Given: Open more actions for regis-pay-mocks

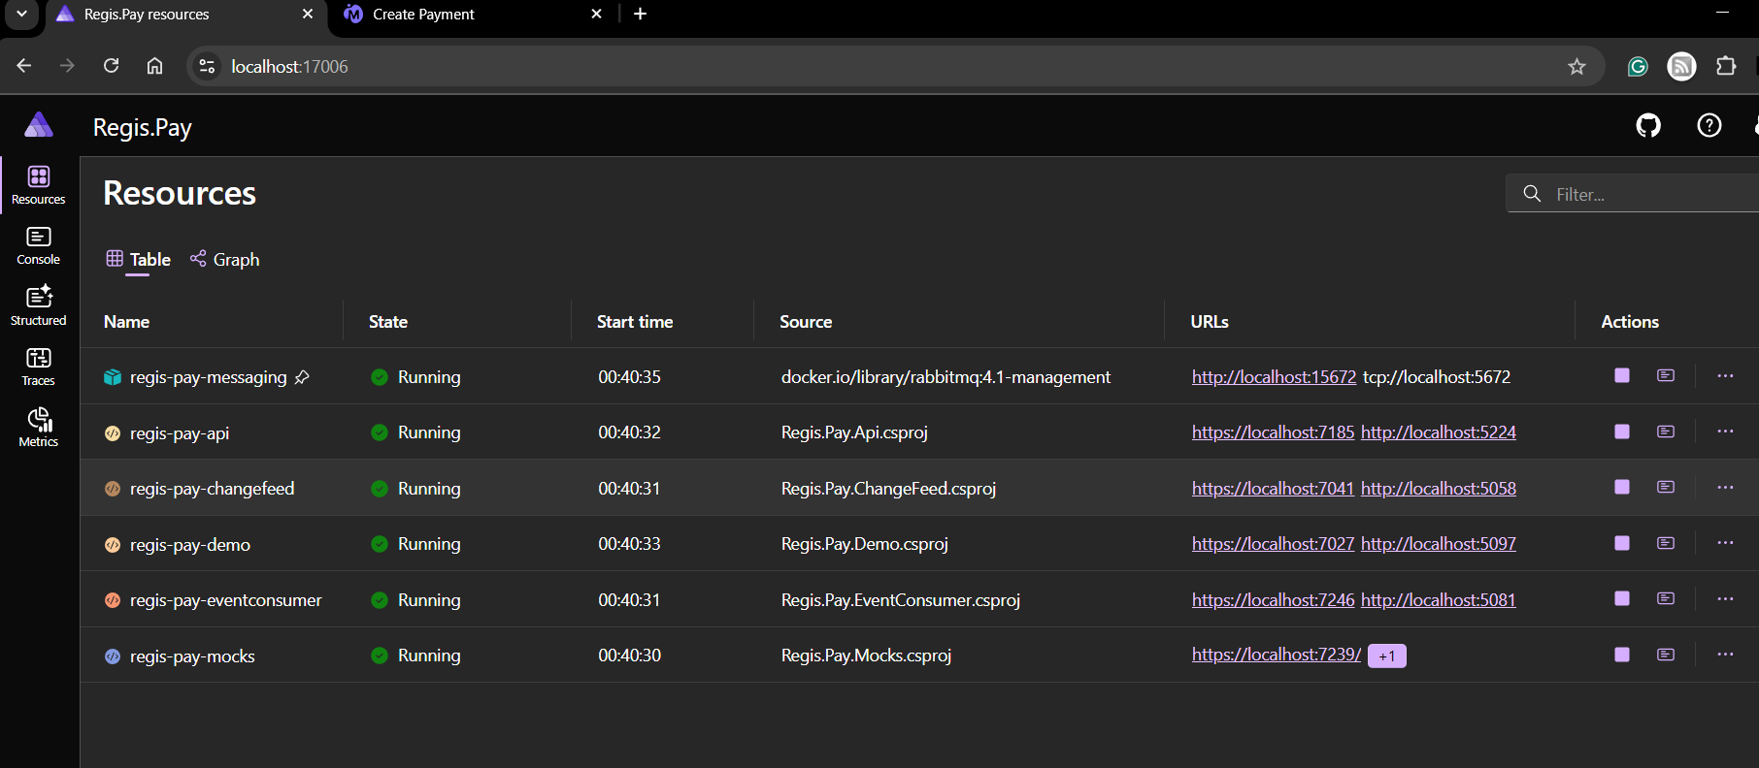Looking at the screenshot, I should (1725, 655).
